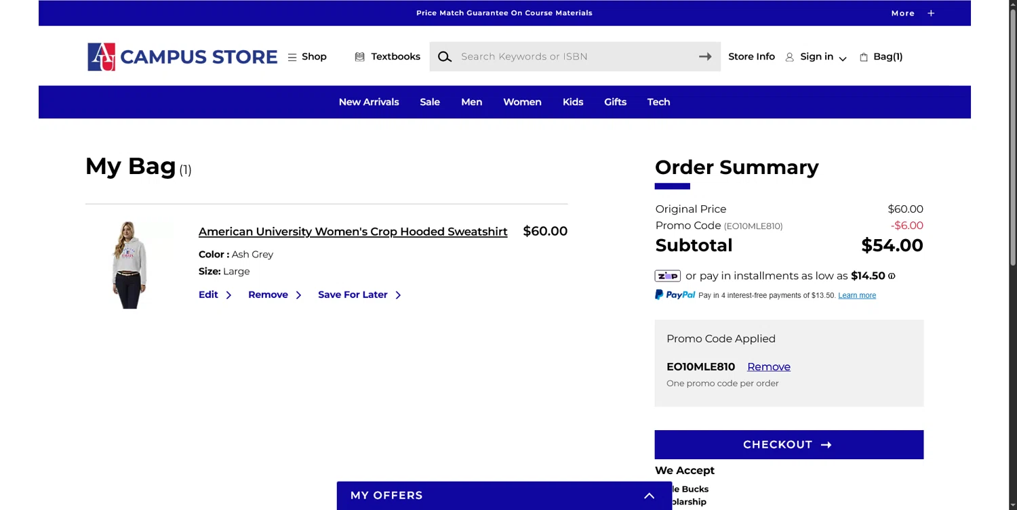Open the Gifts category
The width and height of the screenshot is (1017, 510).
(x=616, y=102)
